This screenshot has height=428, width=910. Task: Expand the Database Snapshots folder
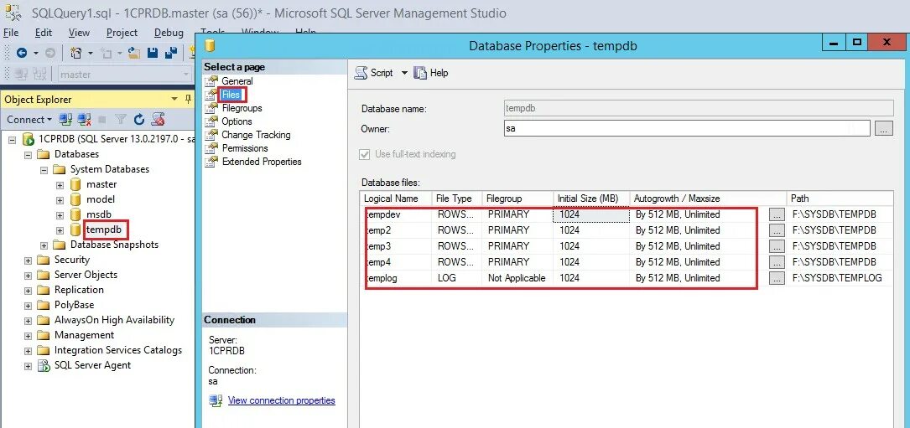click(x=44, y=245)
